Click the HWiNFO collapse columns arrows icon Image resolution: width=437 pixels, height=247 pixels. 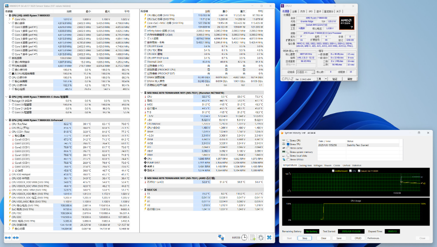pos(16,237)
